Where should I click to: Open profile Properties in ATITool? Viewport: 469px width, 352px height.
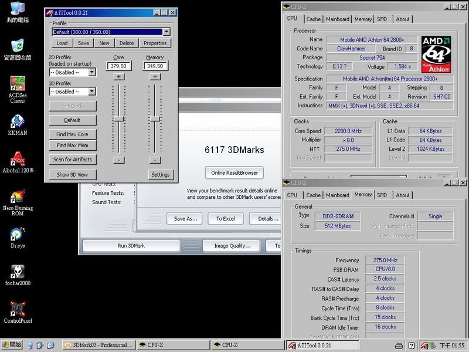(155, 43)
